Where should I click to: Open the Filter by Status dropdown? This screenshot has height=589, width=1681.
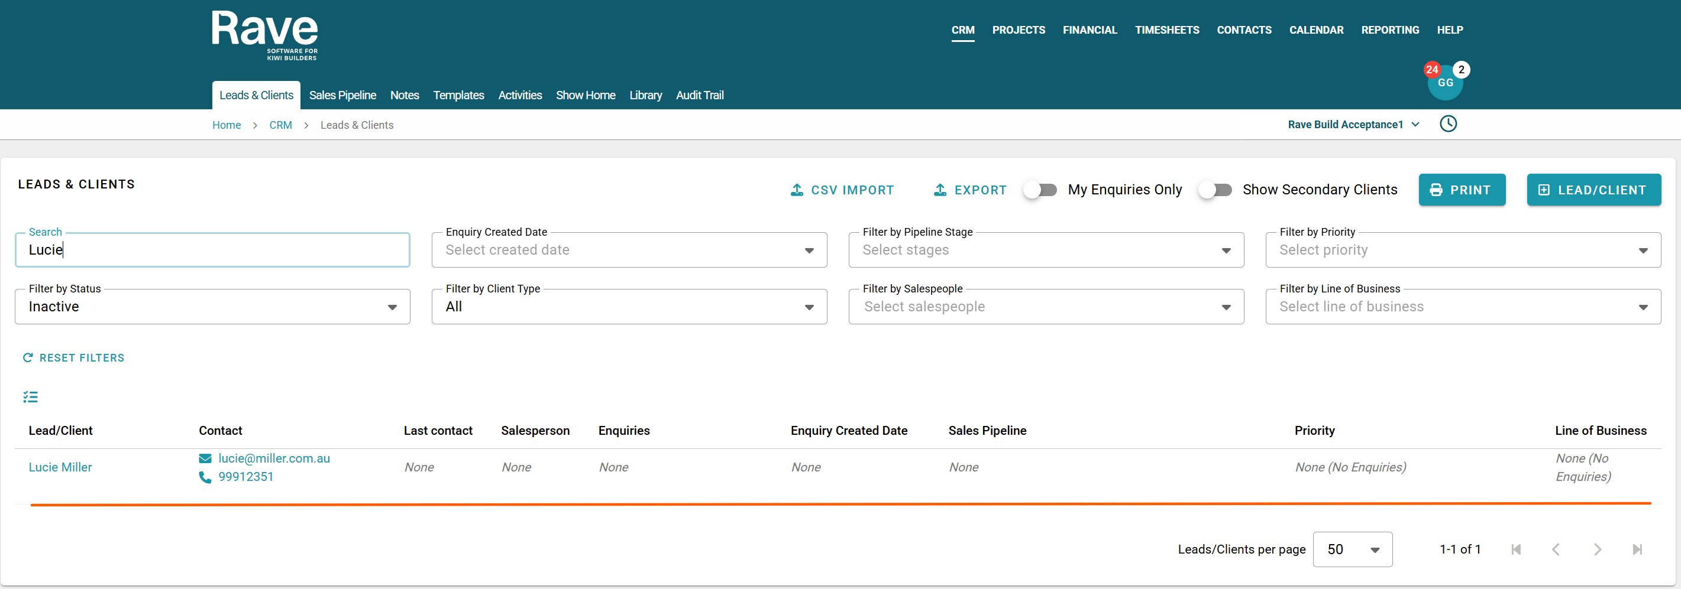pyautogui.click(x=212, y=307)
